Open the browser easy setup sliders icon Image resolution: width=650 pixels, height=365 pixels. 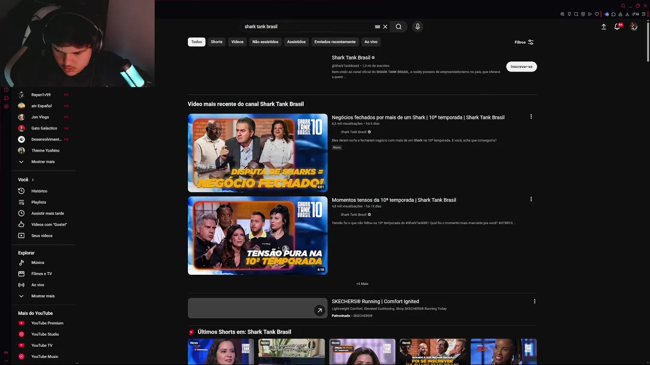644,14
